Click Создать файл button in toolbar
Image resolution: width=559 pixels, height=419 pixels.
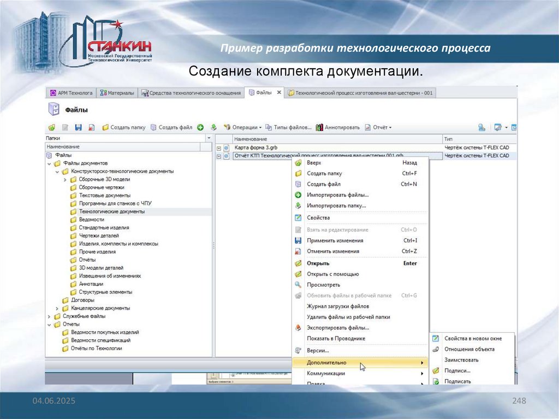(x=171, y=127)
